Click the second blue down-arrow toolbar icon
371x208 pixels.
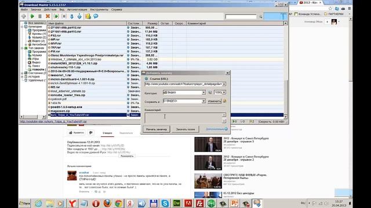(x=79, y=16)
